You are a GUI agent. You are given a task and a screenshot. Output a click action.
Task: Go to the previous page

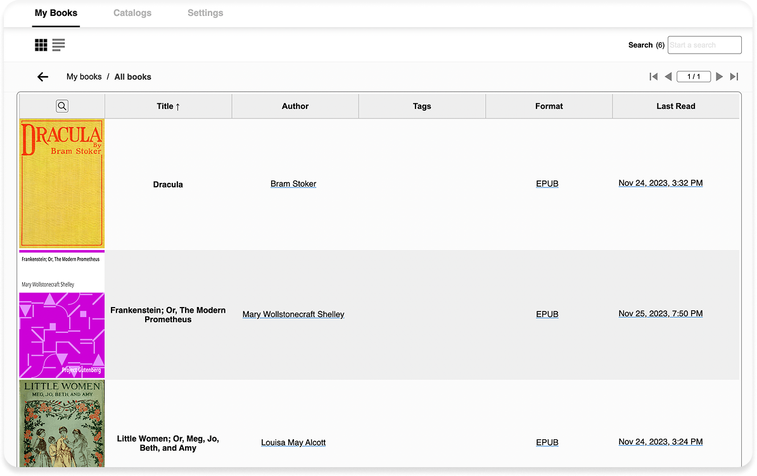tap(668, 77)
